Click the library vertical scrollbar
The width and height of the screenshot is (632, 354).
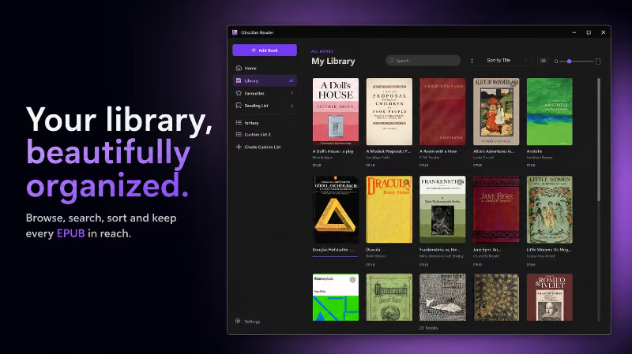tap(599, 140)
